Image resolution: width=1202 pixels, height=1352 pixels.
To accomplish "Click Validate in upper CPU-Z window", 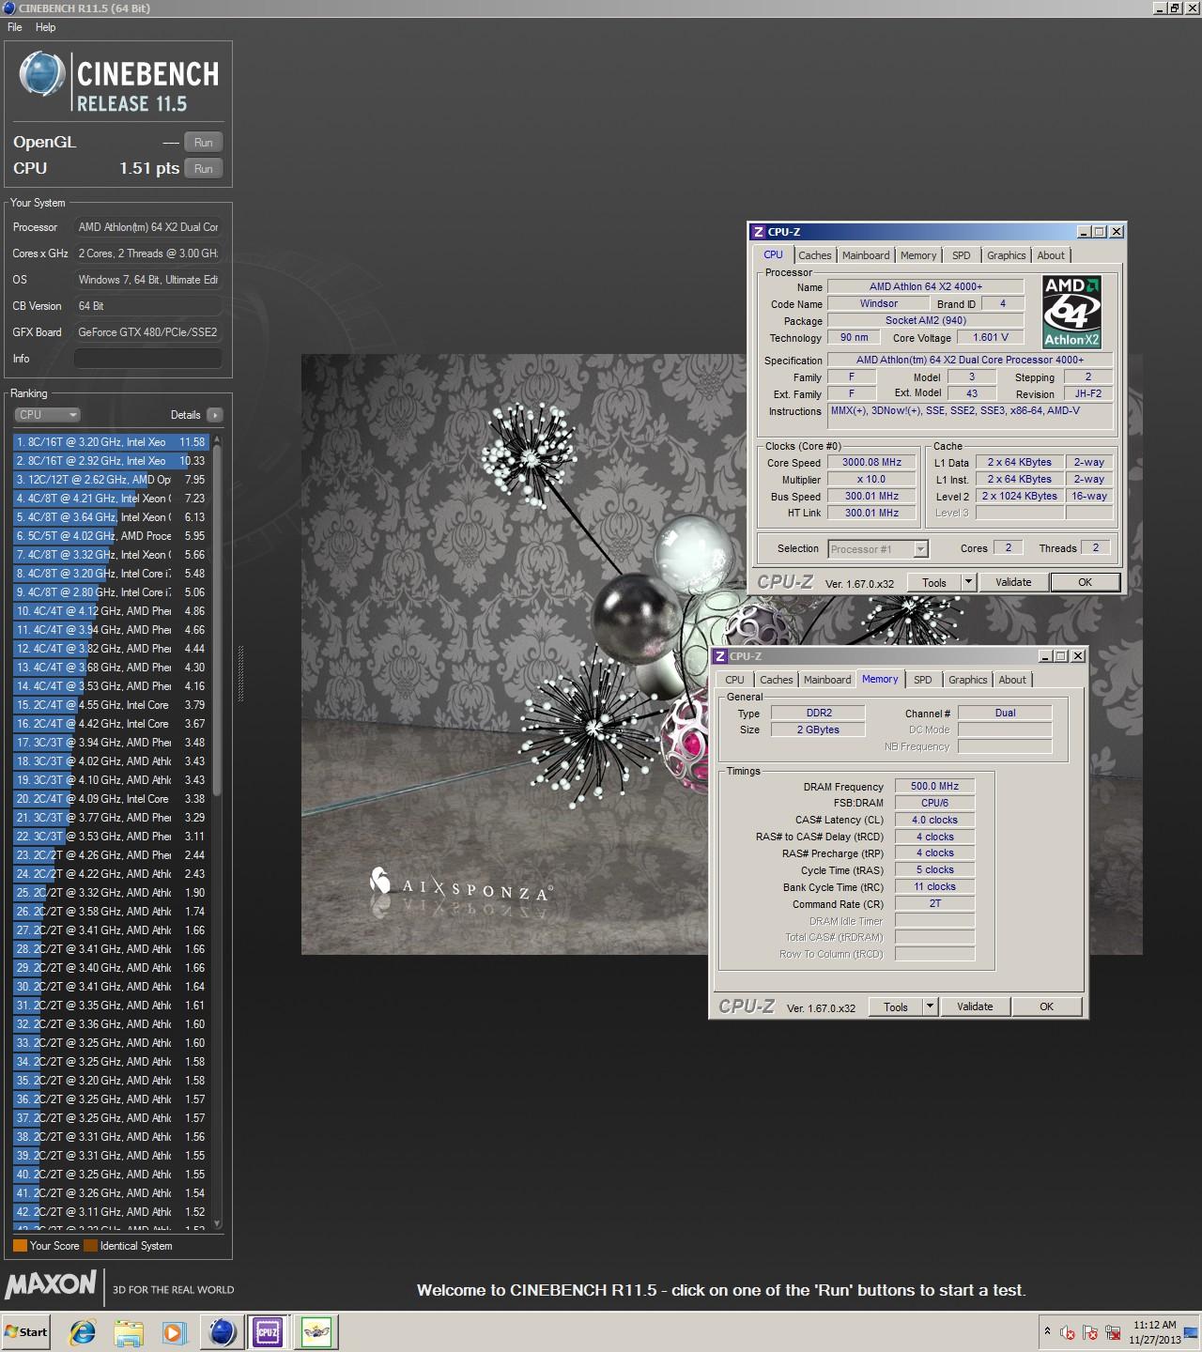I will (1013, 582).
